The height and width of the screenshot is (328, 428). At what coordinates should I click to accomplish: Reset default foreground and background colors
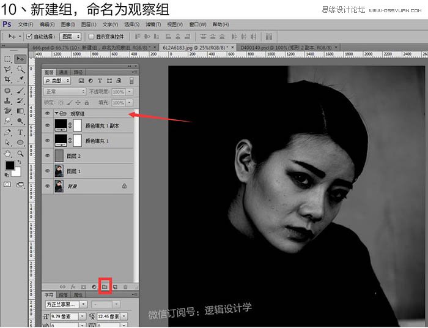pos(7,175)
